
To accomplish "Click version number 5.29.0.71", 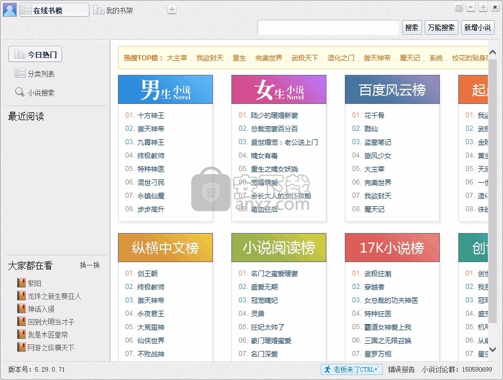I will (50, 370).
